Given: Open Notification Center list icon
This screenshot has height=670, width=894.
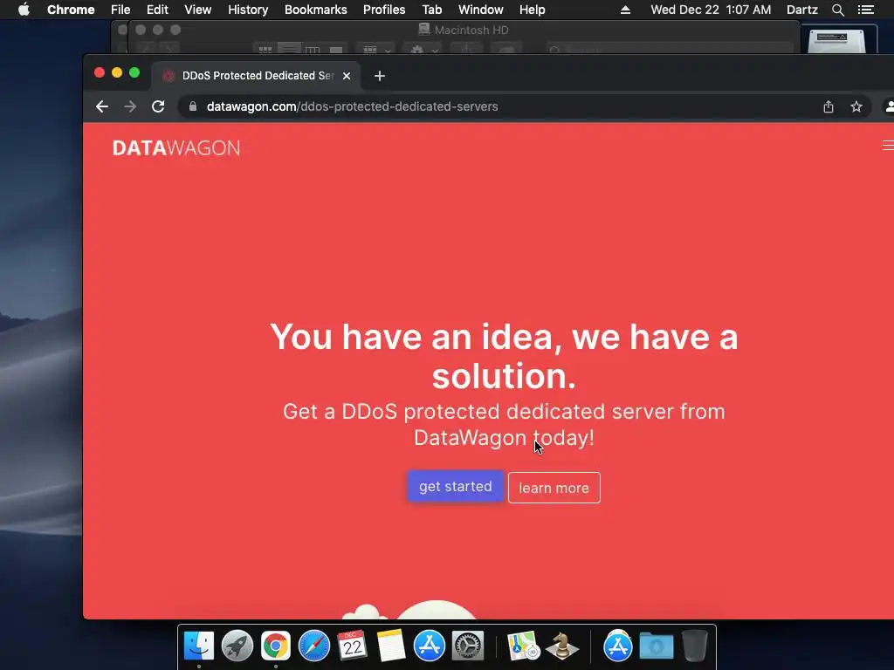Looking at the screenshot, I should [x=866, y=10].
